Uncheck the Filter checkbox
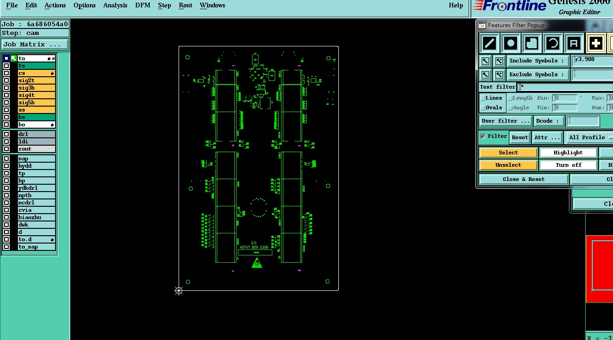 click(x=483, y=136)
